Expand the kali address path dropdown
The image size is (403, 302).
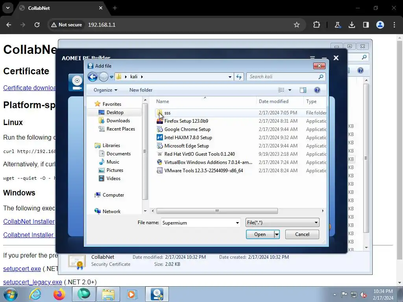(230, 77)
